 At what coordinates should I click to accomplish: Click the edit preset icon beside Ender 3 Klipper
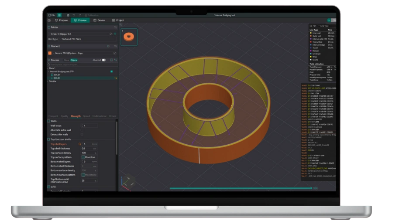click(110, 34)
